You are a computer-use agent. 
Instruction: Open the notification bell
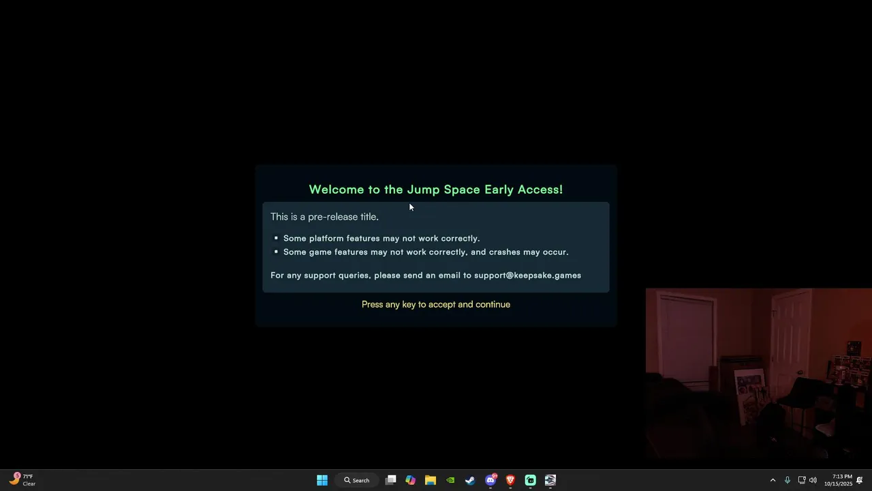860,480
